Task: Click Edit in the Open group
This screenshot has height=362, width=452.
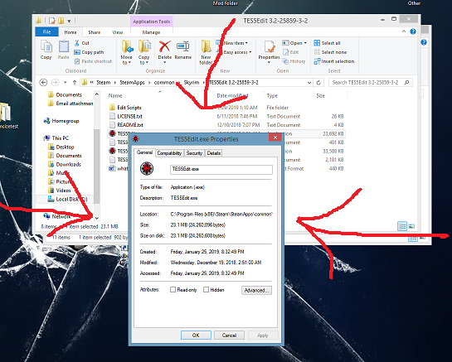Action: coord(290,52)
